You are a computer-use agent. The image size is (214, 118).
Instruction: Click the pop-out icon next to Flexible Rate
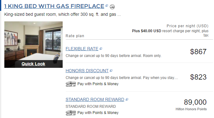point(101,49)
